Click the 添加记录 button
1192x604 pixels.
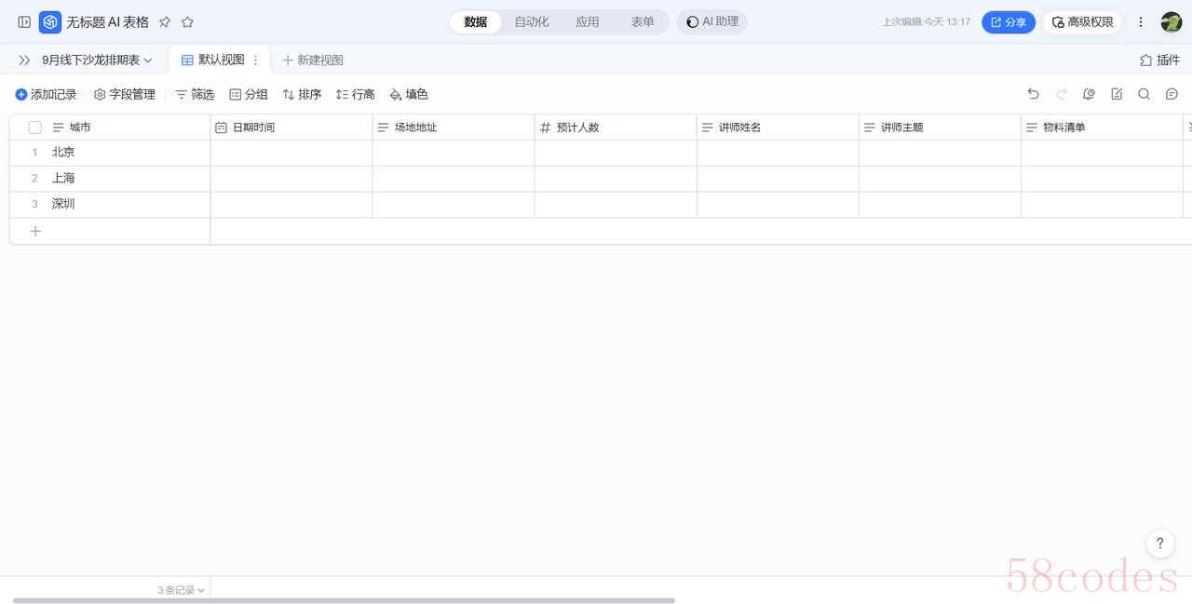(x=46, y=94)
